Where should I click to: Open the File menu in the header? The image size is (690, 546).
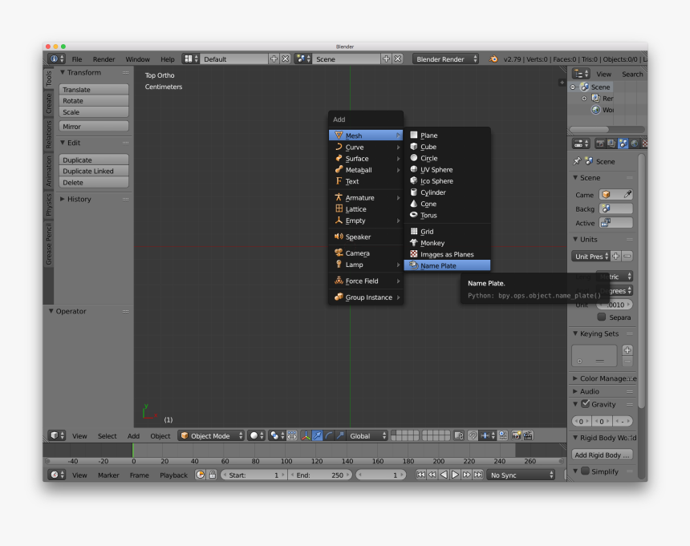pyautogui.click(x=77, y=59)
